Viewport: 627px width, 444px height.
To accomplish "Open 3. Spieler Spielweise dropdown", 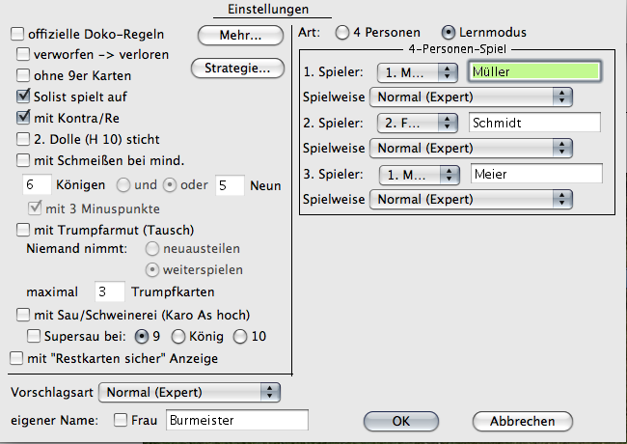I will tap(471, 199).
